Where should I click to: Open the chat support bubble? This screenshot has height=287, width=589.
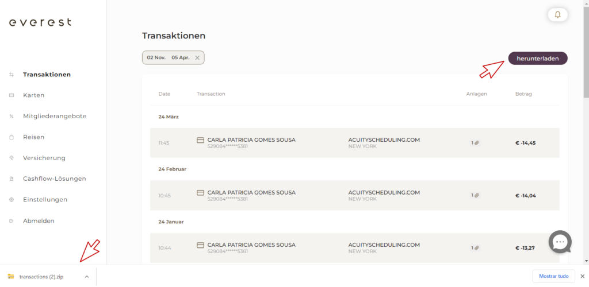[560, 242]
